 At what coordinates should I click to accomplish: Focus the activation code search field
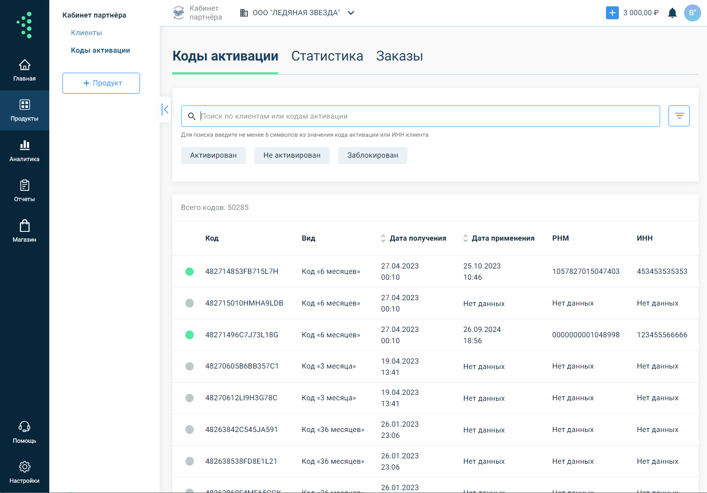pyautogui.click(x=424, y=116)
